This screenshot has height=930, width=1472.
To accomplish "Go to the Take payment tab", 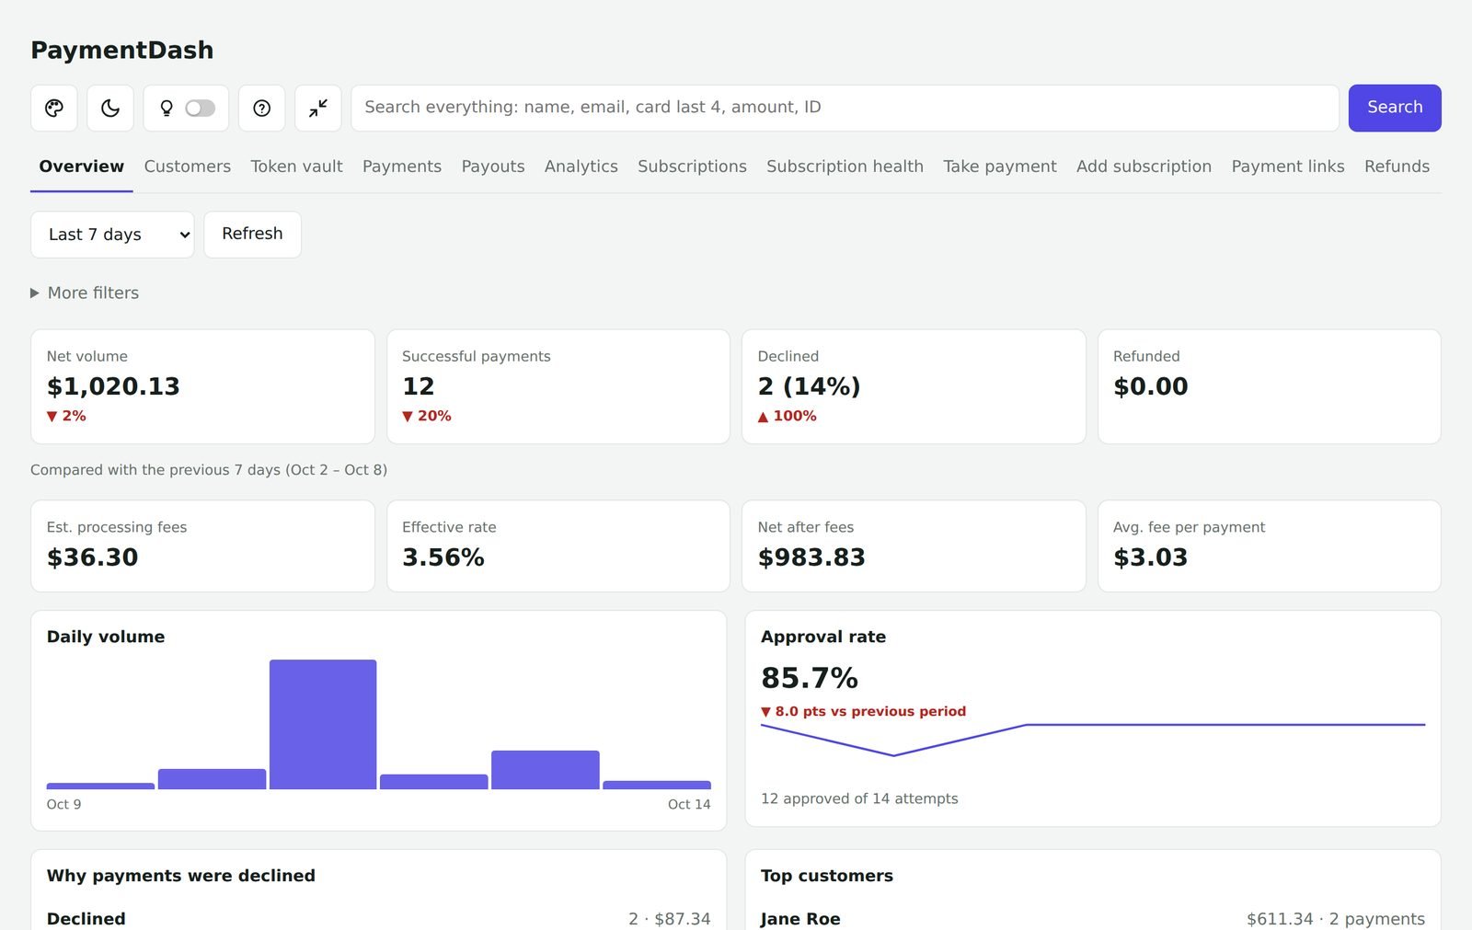I will click(x=1000, y=166).
